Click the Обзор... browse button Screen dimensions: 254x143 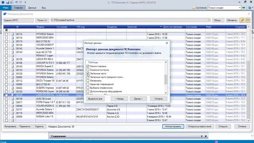pyautogui.click(x=218, y=20)
